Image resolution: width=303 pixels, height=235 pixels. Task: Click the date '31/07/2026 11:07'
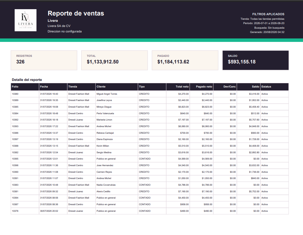49,178
